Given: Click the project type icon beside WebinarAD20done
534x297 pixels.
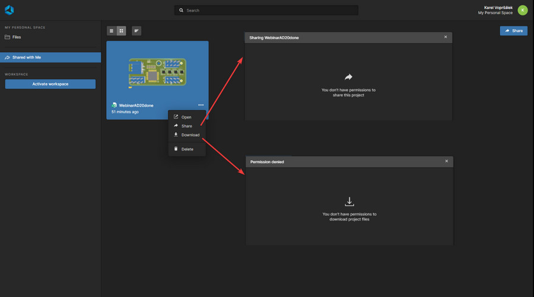Looking at the screenshot, I should point(114,105).
